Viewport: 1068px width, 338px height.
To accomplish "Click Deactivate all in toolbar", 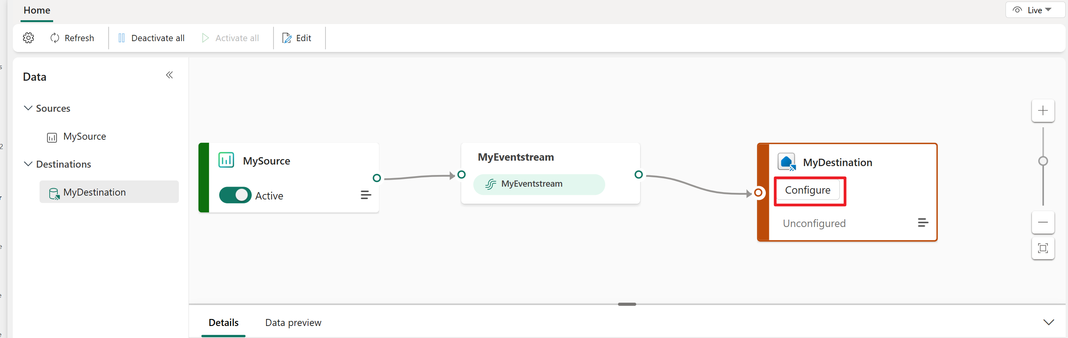I will tap(151, 38).
